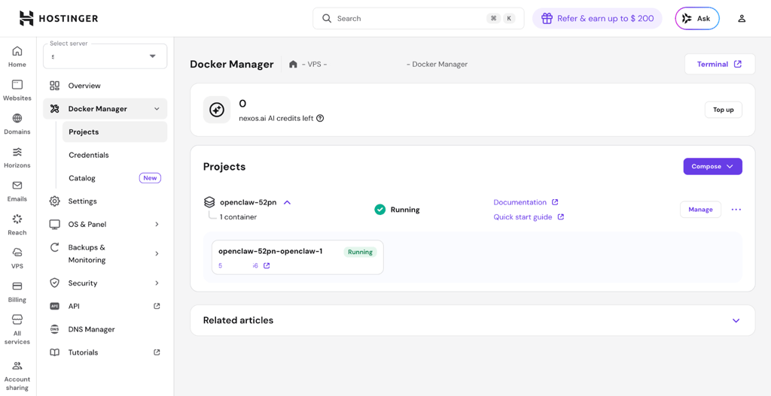Click the user profile icon

(x=742, y=19)
